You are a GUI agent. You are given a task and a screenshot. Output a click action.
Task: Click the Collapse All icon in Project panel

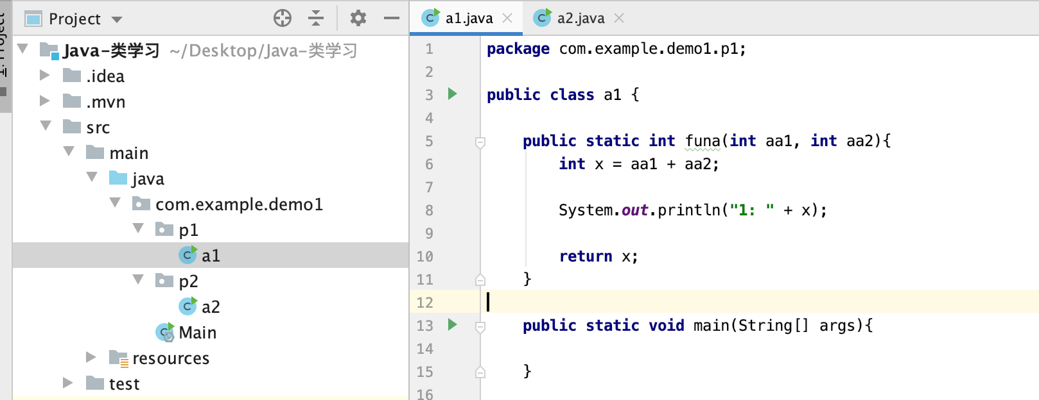tap(316, 18)
